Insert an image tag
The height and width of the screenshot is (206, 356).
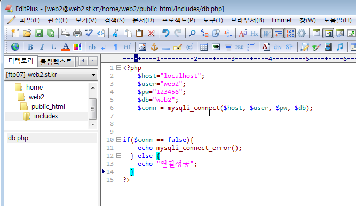143,47
